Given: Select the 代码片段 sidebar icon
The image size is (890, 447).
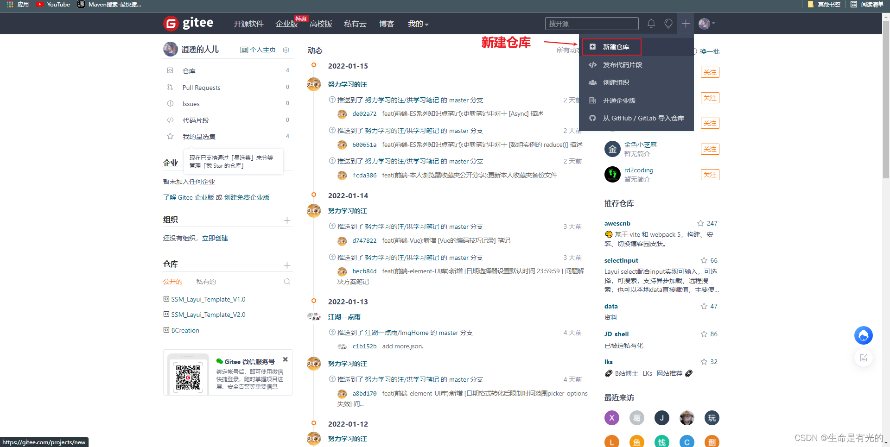Looking at the screenshot, I should (170, 120).
